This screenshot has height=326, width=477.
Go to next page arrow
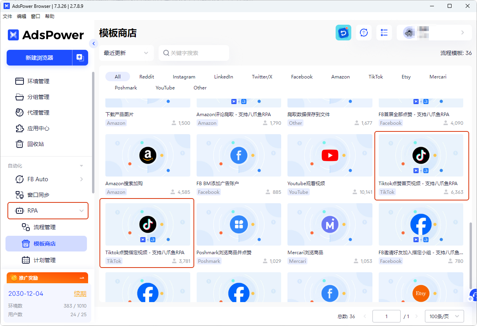[416, 316]
